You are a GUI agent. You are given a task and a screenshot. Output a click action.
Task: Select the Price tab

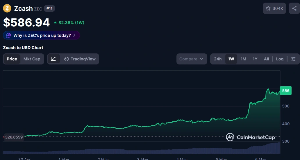(12, 59)
